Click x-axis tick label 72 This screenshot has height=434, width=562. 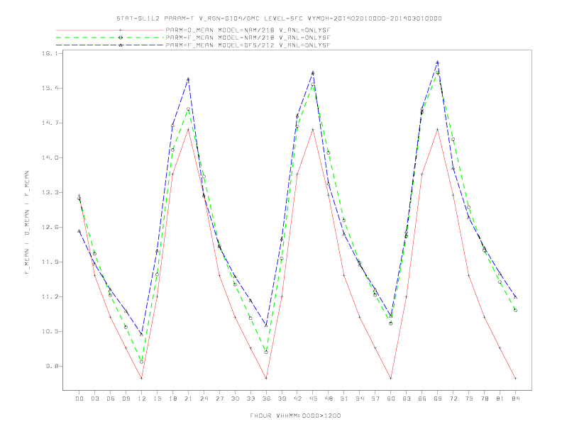pyautogui.click(x=453, y=399)
